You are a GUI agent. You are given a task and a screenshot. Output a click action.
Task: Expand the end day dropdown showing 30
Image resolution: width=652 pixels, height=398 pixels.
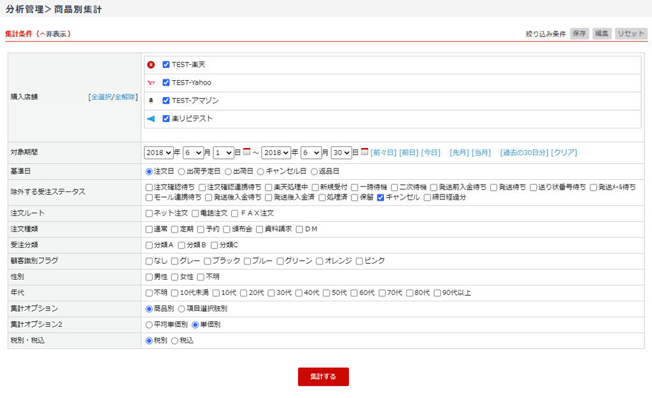click(341, 153)
